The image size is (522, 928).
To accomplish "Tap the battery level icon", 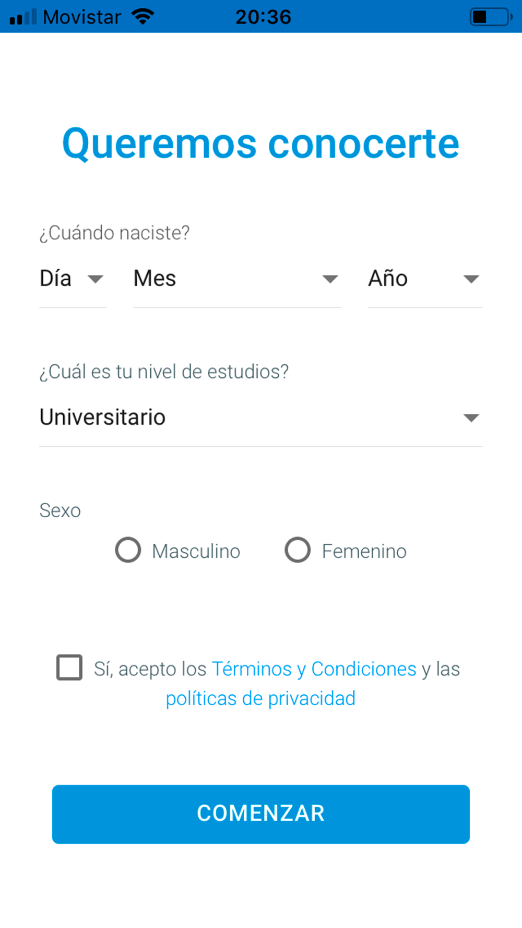I will pyautogui.click(x=492, y=17).
